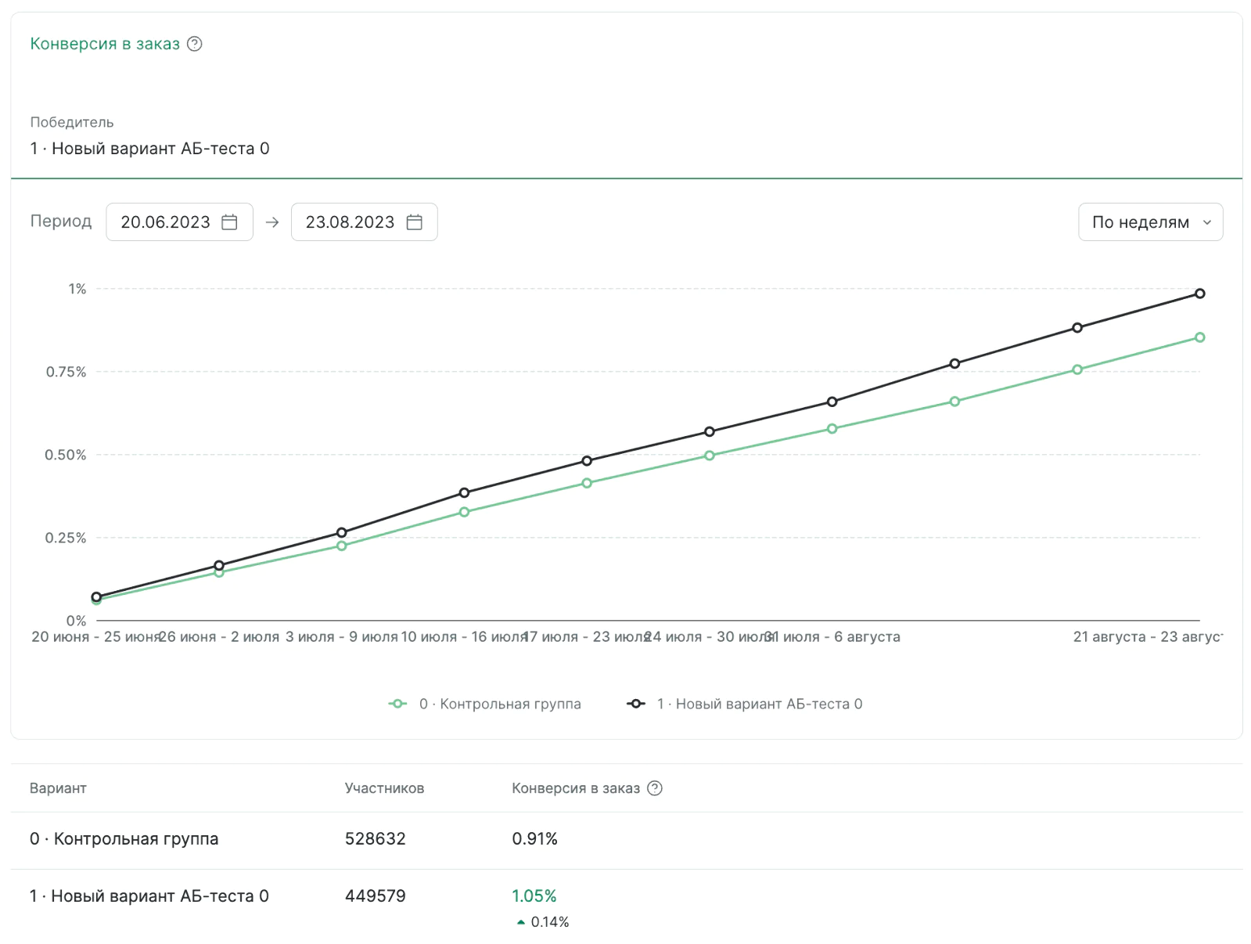Viewport: 1251px width, 944px height.
Task: Click black data point for 3 июля - 9 июля
Action: point(341,532)
